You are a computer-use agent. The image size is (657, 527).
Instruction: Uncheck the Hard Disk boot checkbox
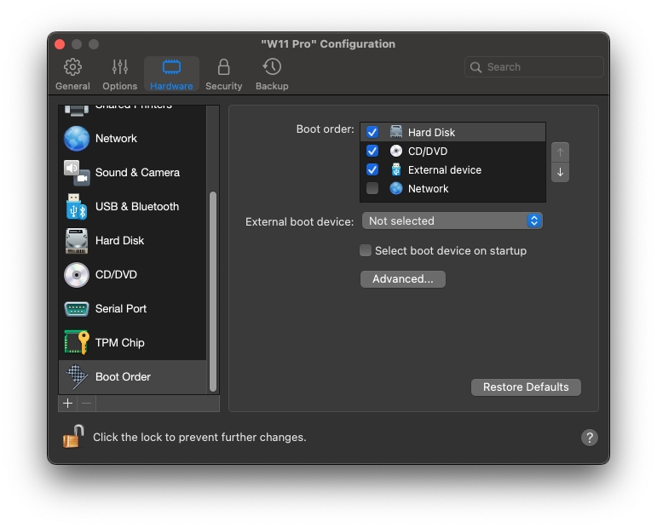[x=372, y=132]
